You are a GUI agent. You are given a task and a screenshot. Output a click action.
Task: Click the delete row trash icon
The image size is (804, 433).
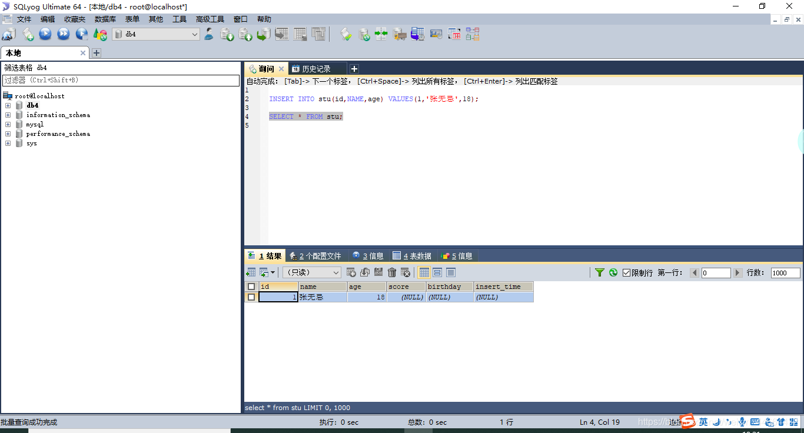(392, 272)
